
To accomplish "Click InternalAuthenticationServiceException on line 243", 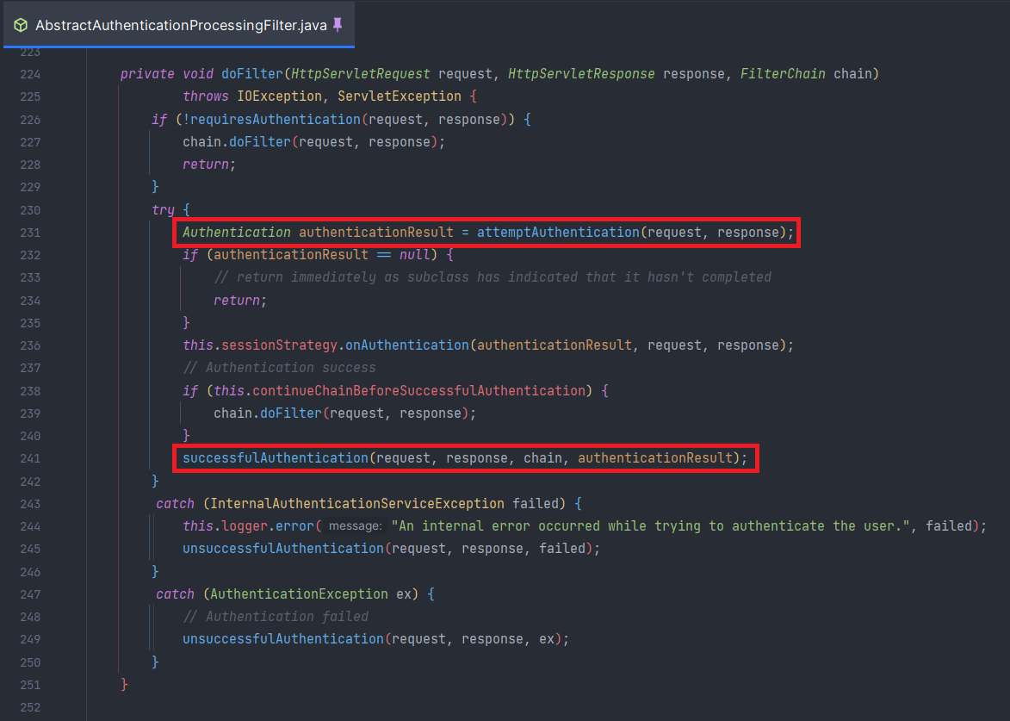I will (356, 504).
